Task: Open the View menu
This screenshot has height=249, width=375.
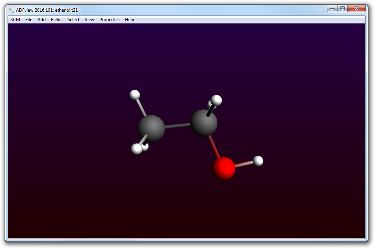Action: coord(89,20)
